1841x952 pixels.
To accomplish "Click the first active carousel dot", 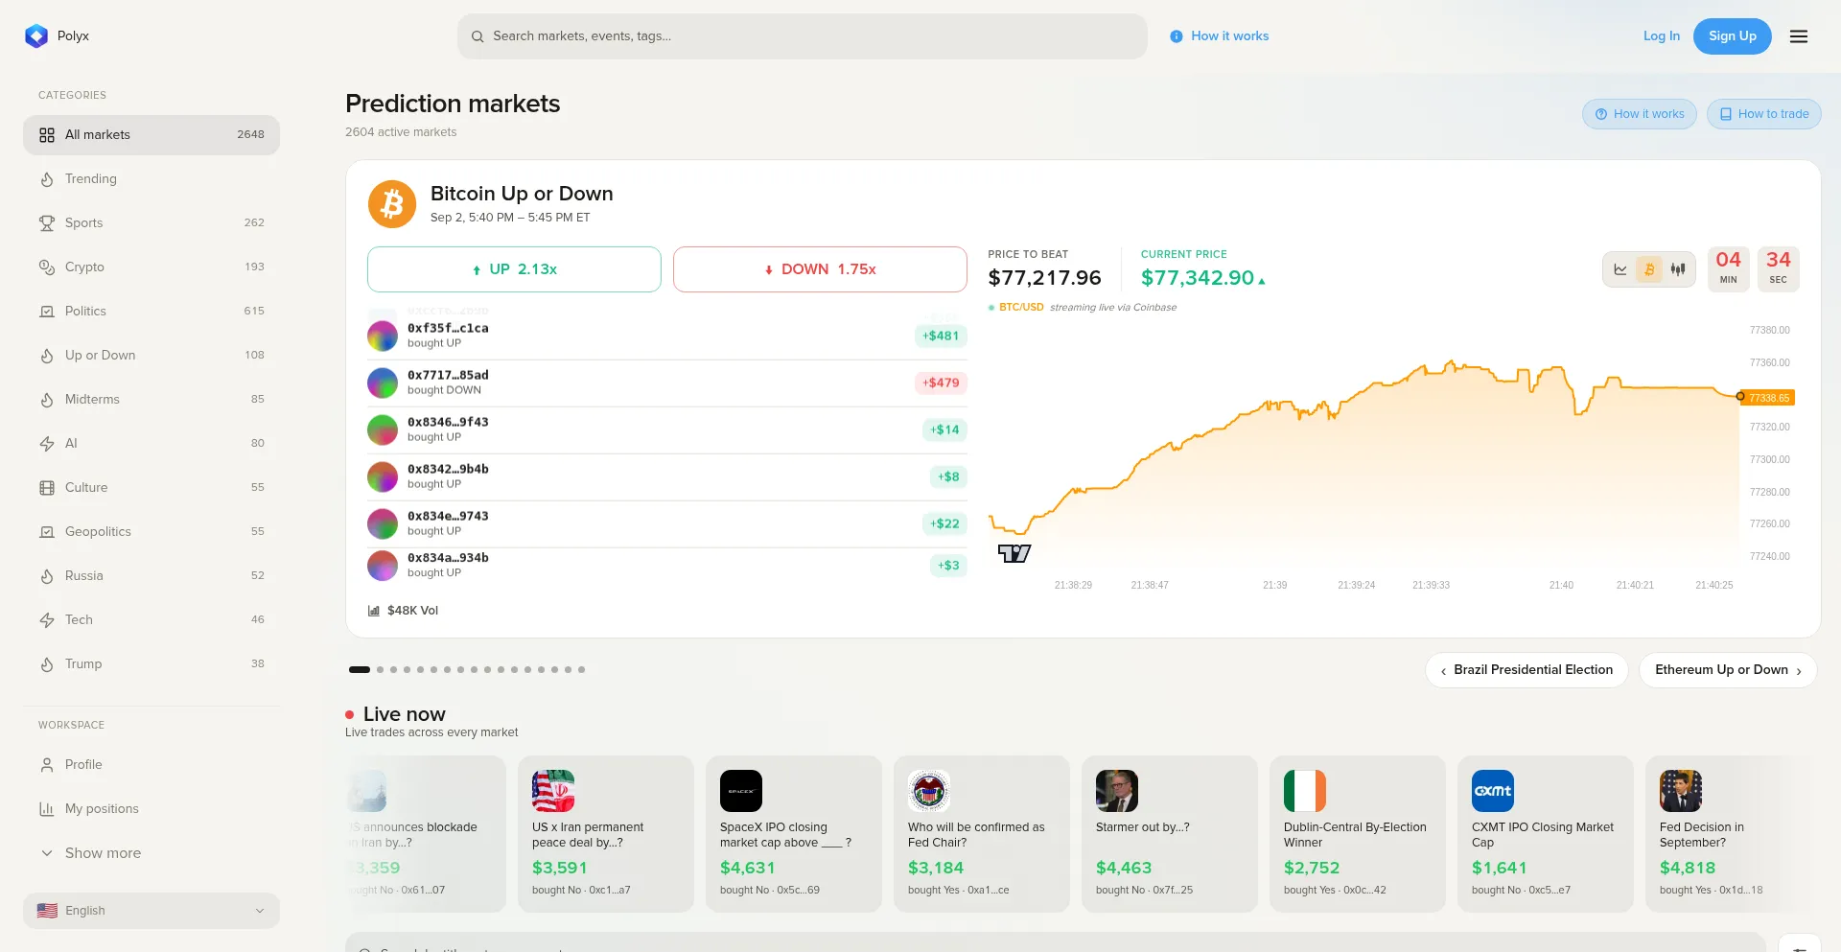I will point(360,670).
